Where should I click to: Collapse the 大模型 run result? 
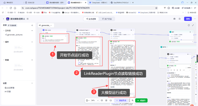(134, 42)
